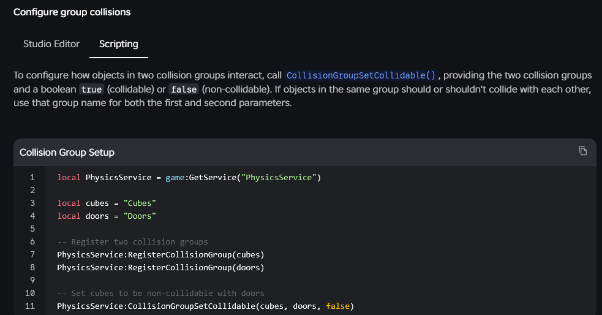Click the "PhysicsService" string on line 1
This screenshot has height=315, width=602.
pos(279,178)
